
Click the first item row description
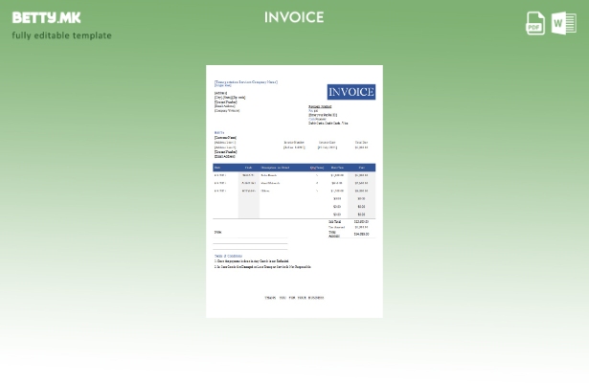[x=269, y=175]
